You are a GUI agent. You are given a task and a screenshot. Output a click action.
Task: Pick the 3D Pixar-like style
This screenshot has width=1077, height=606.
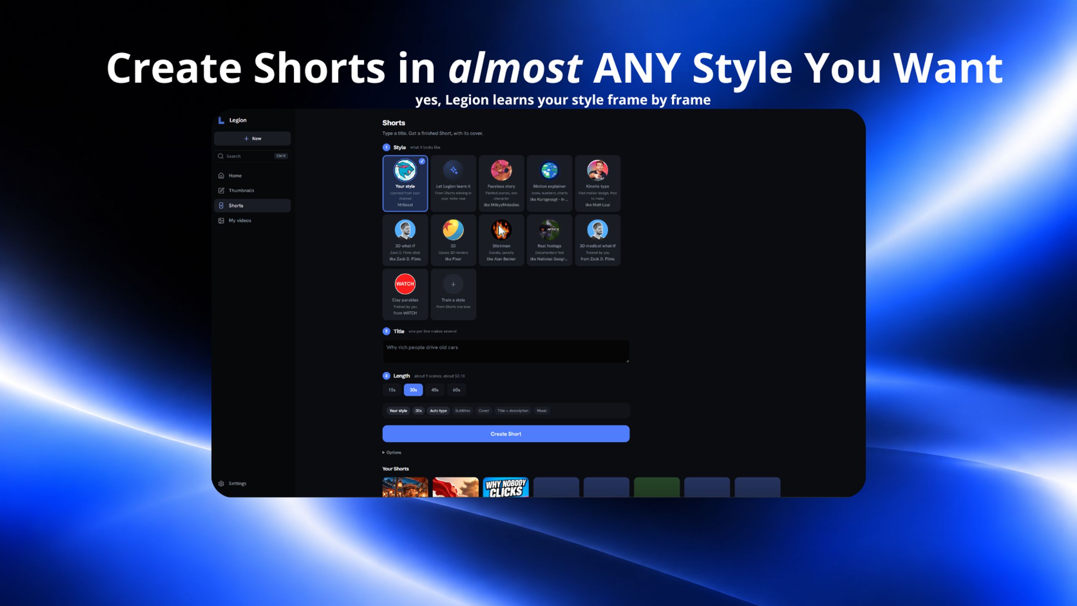(453, 240)
